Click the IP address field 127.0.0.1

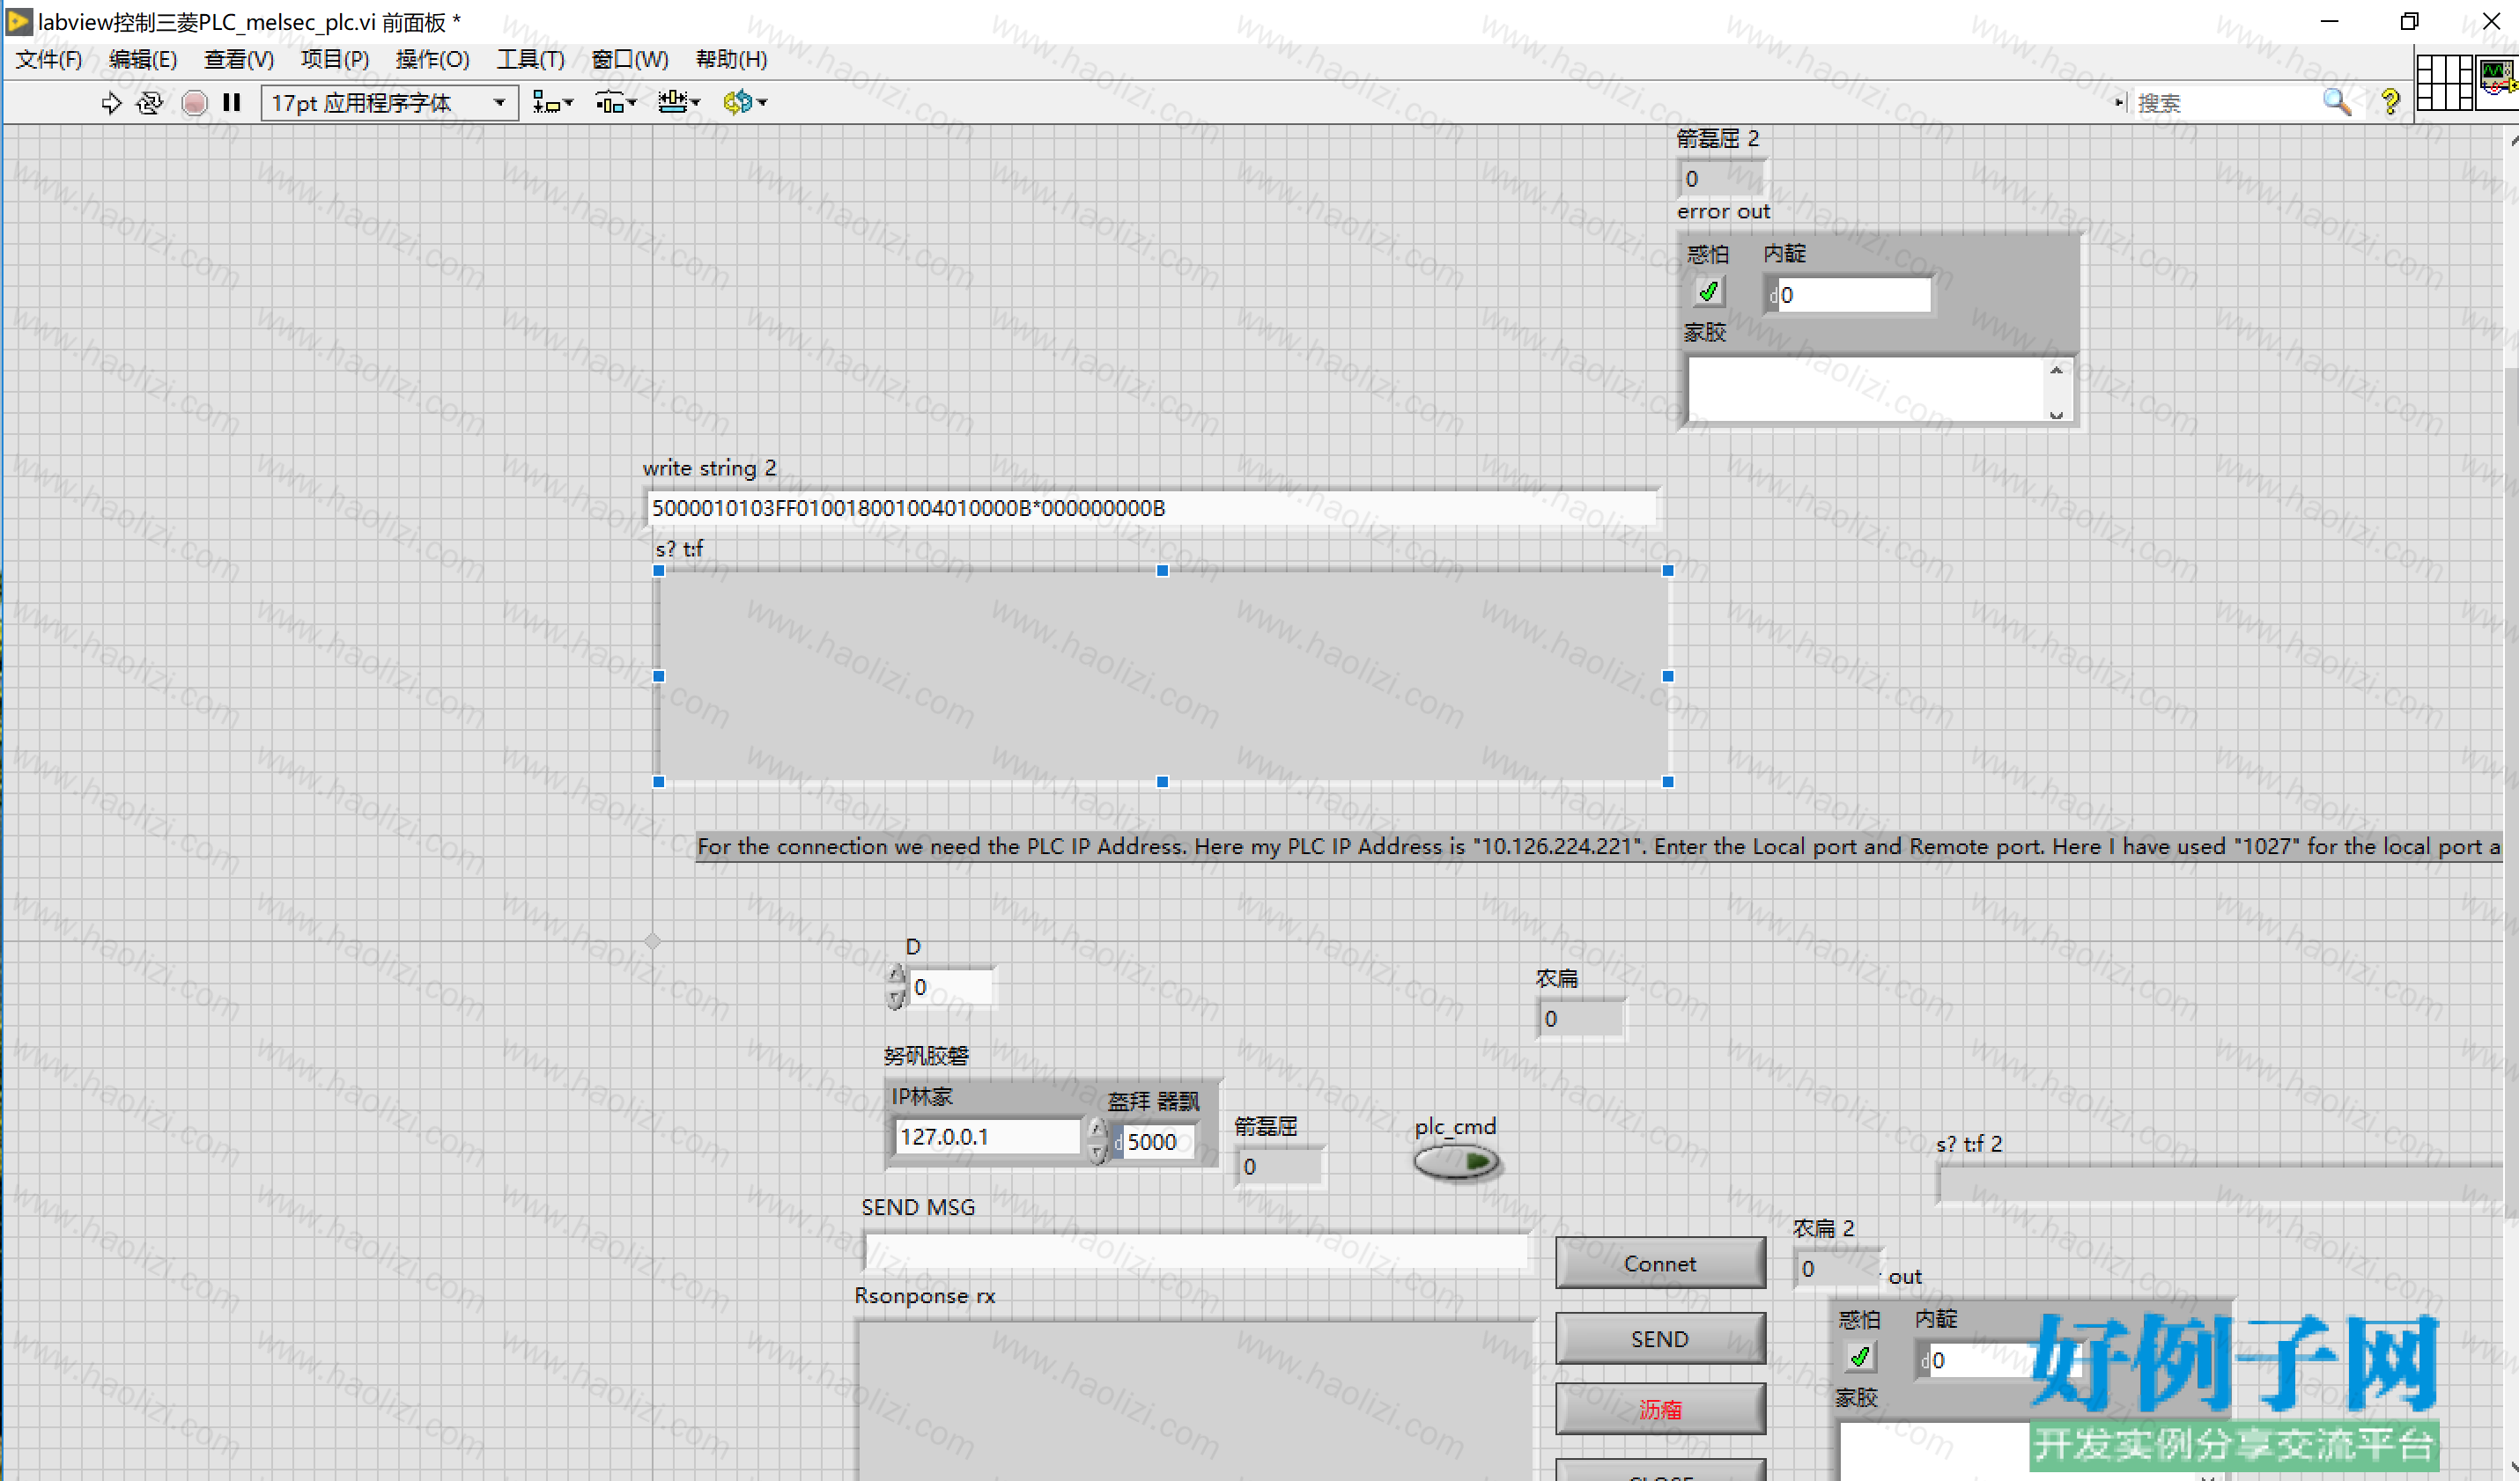tap(986, 1136)
